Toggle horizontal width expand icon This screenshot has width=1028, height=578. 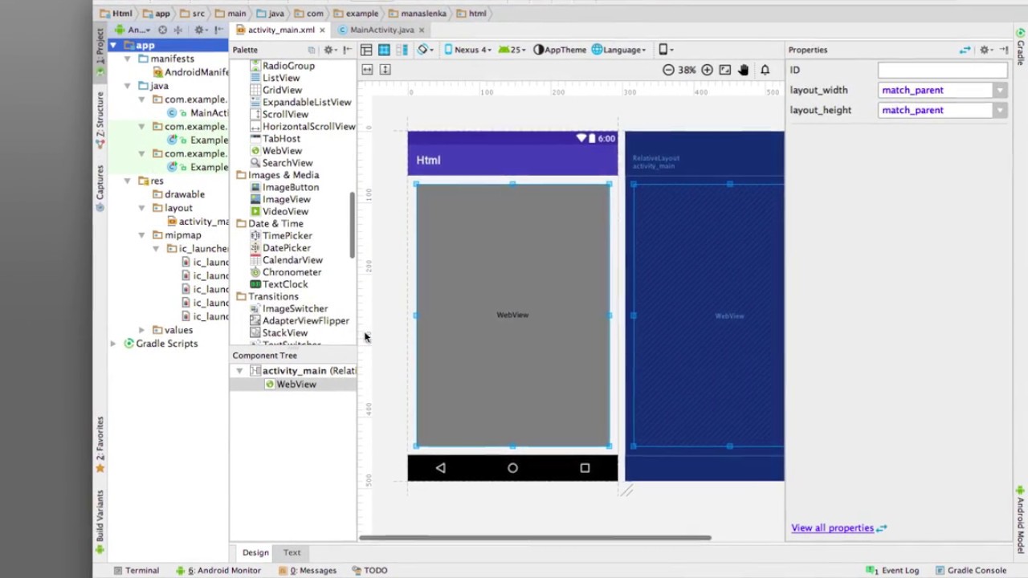click(x=367, y=70)
